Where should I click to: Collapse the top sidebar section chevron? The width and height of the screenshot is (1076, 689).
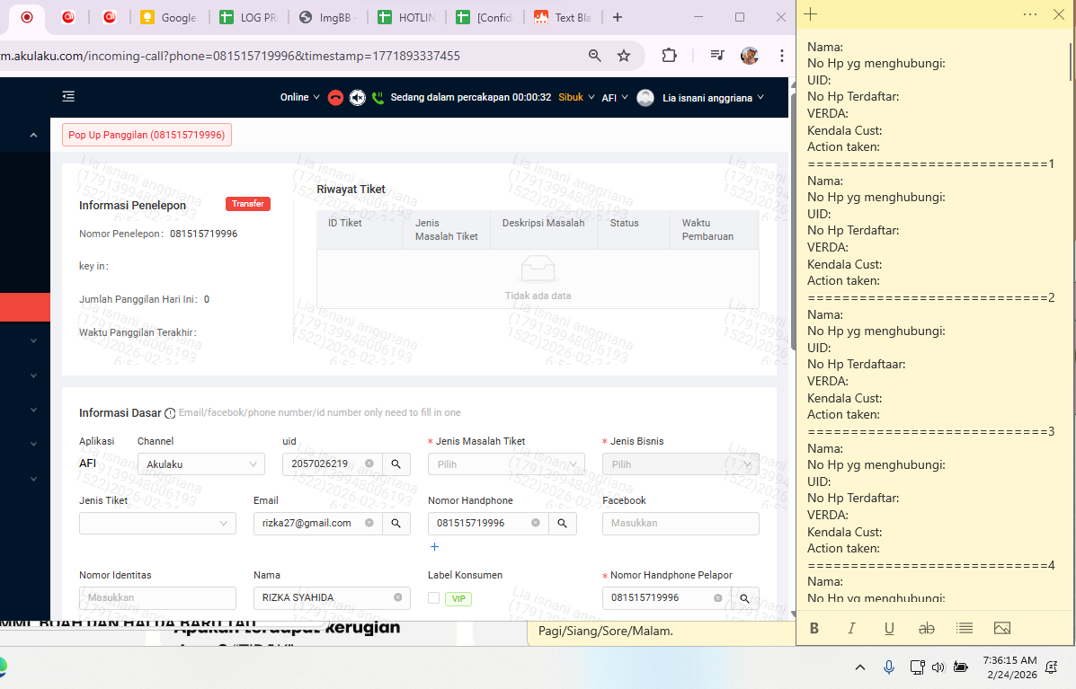coord(33,135)
